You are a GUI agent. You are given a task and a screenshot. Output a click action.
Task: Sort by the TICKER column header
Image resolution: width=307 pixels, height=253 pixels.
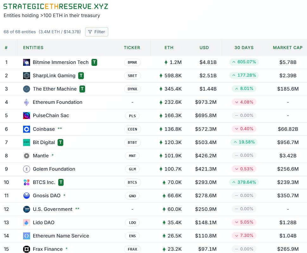(x=132, y=47)
